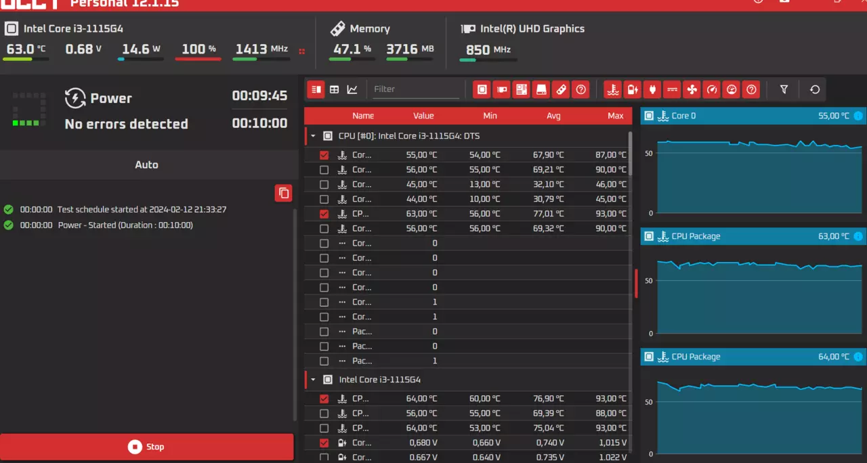The height and width of the screenshot is (463, 867).
Task: Click the funnel filter icon
Action: pyautogui.click(x=784, y=89)
